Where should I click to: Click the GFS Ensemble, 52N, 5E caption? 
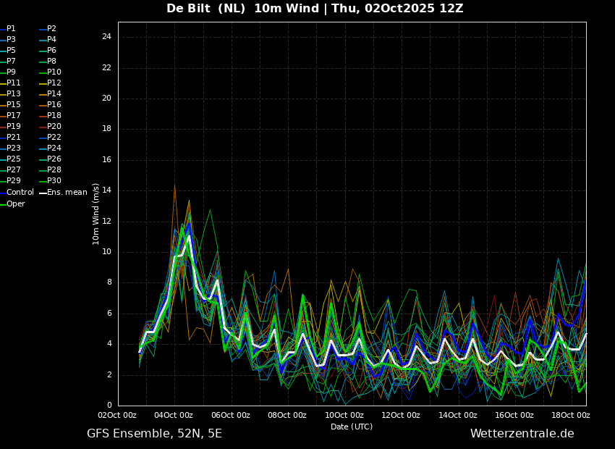pyautogui.click(x=154, y=434)
